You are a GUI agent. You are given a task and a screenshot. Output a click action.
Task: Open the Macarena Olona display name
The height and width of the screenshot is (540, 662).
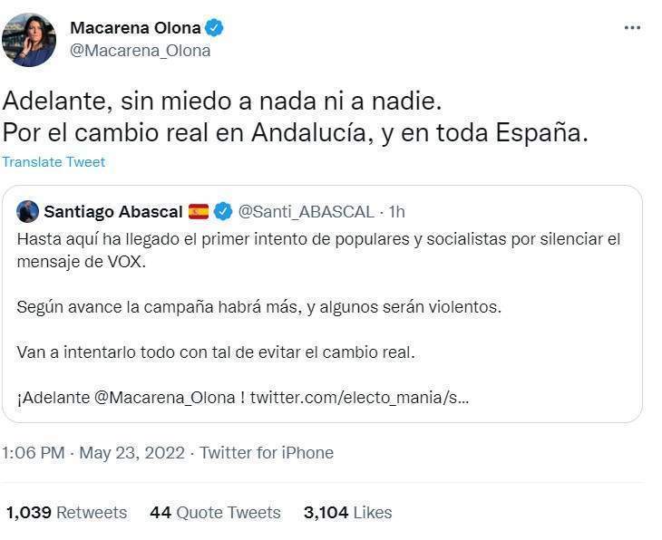coord(137,28)
